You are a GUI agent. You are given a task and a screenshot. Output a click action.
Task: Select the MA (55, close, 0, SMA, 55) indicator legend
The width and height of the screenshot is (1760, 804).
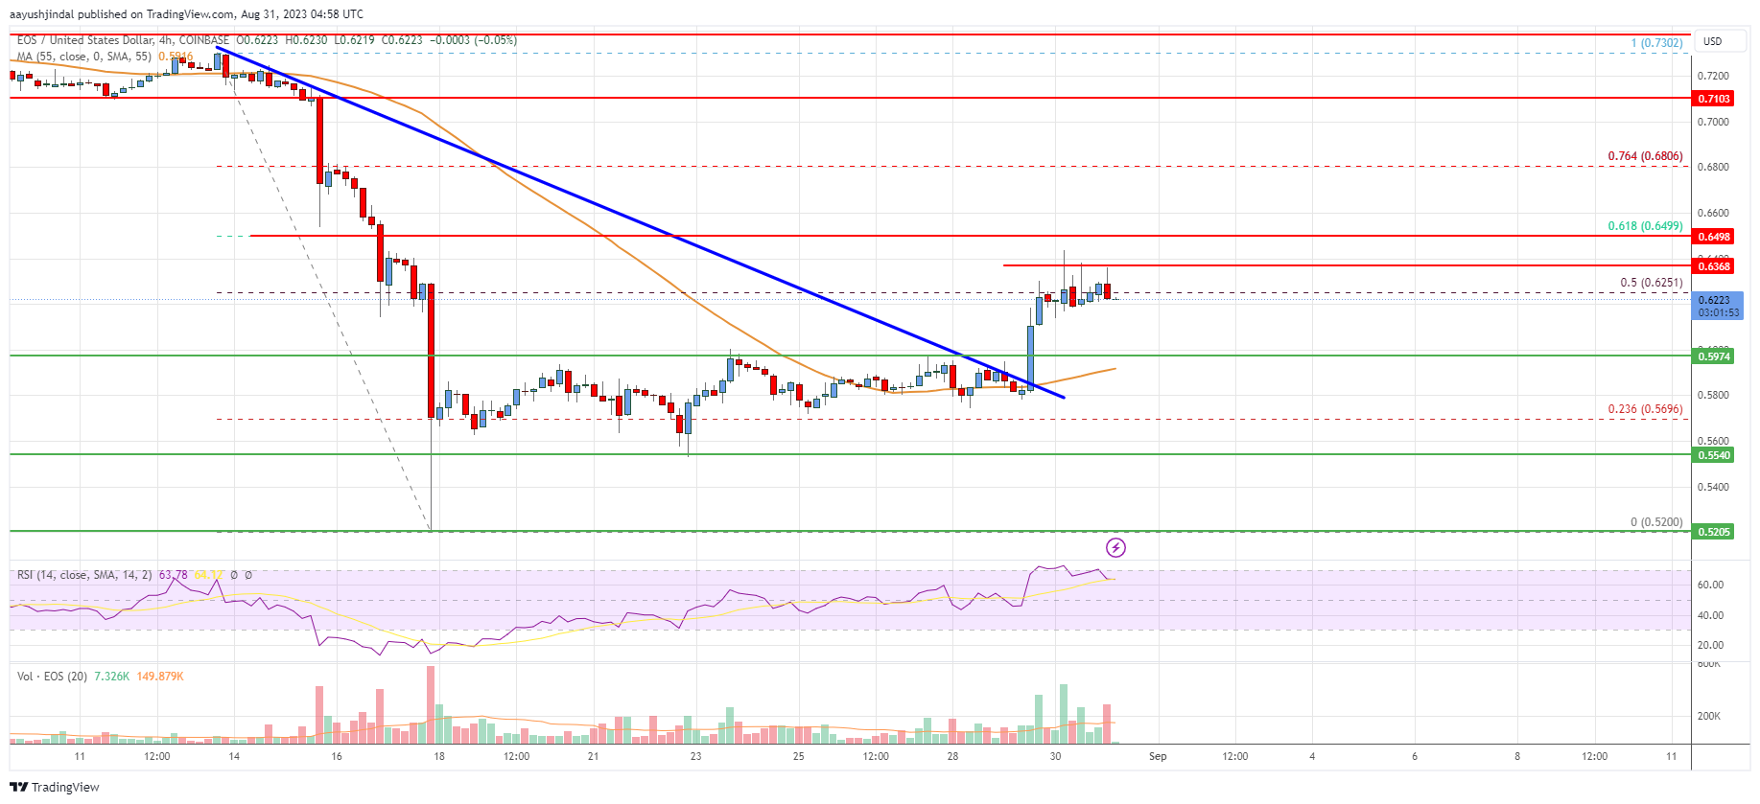84,57
